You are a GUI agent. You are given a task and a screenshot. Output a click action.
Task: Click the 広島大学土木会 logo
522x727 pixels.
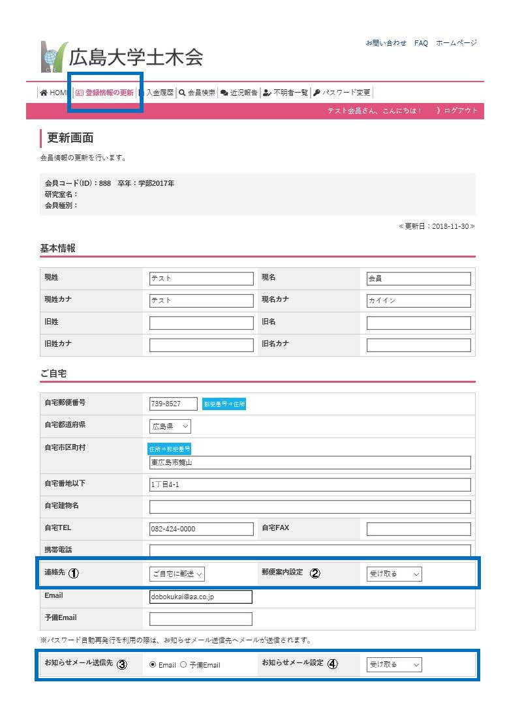(122, 57)
